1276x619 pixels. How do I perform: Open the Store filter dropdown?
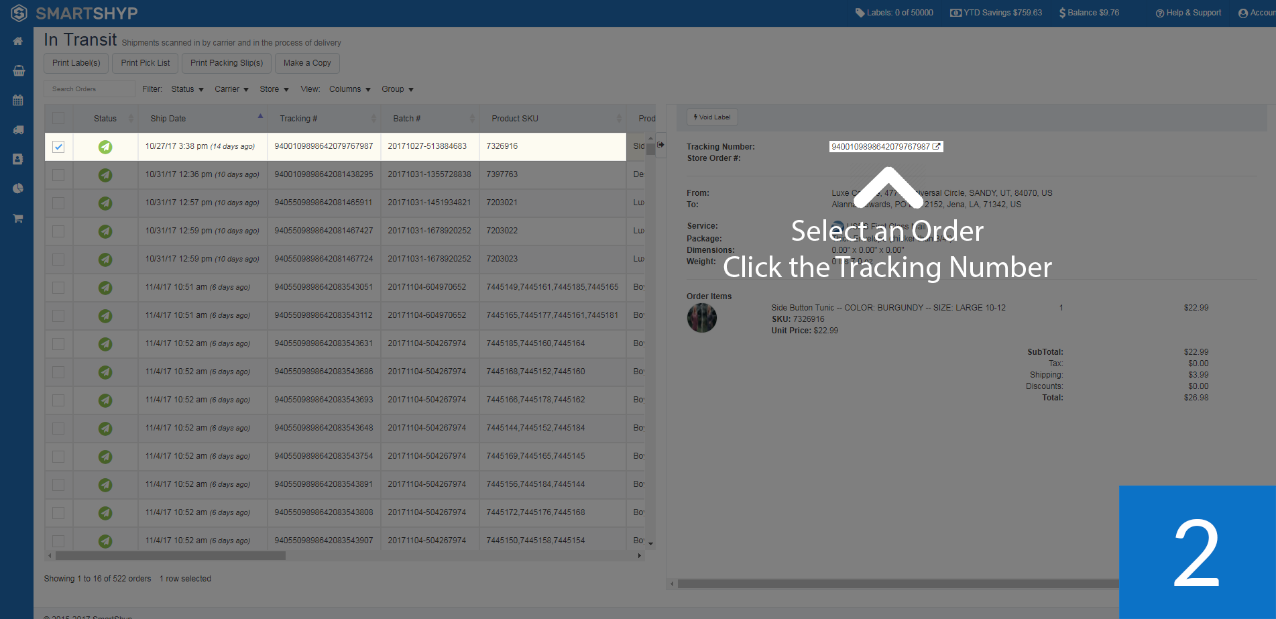click(274, 89)
